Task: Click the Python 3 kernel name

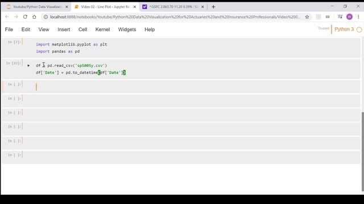Action: (344, 29)
